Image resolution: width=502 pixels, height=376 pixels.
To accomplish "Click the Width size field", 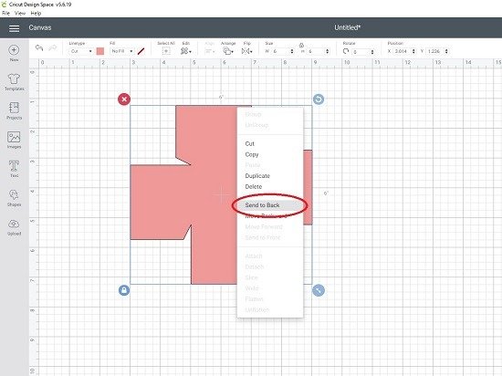I will pyautogui.click(x=280, y=51).
